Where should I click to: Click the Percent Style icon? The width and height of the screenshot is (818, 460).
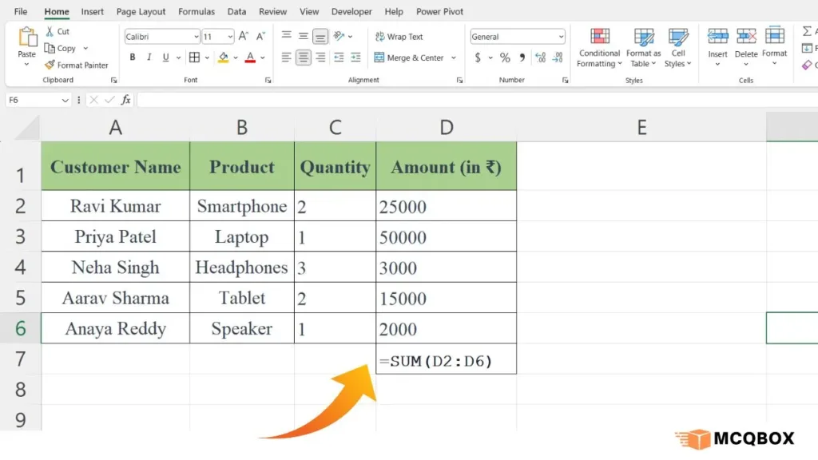505,57
